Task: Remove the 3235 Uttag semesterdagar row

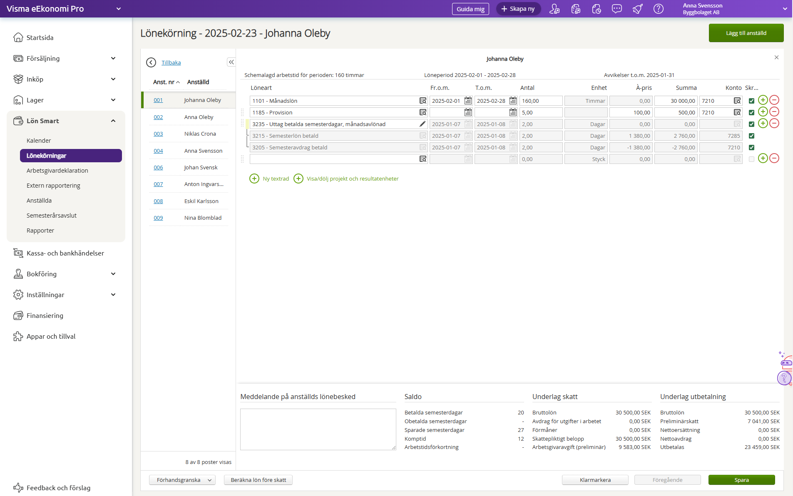Action: pos(774,123)
